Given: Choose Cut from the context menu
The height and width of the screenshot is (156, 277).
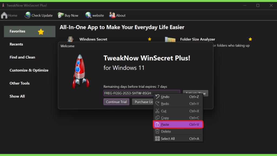Looking at the screenshot, I should tap(178, 111).
